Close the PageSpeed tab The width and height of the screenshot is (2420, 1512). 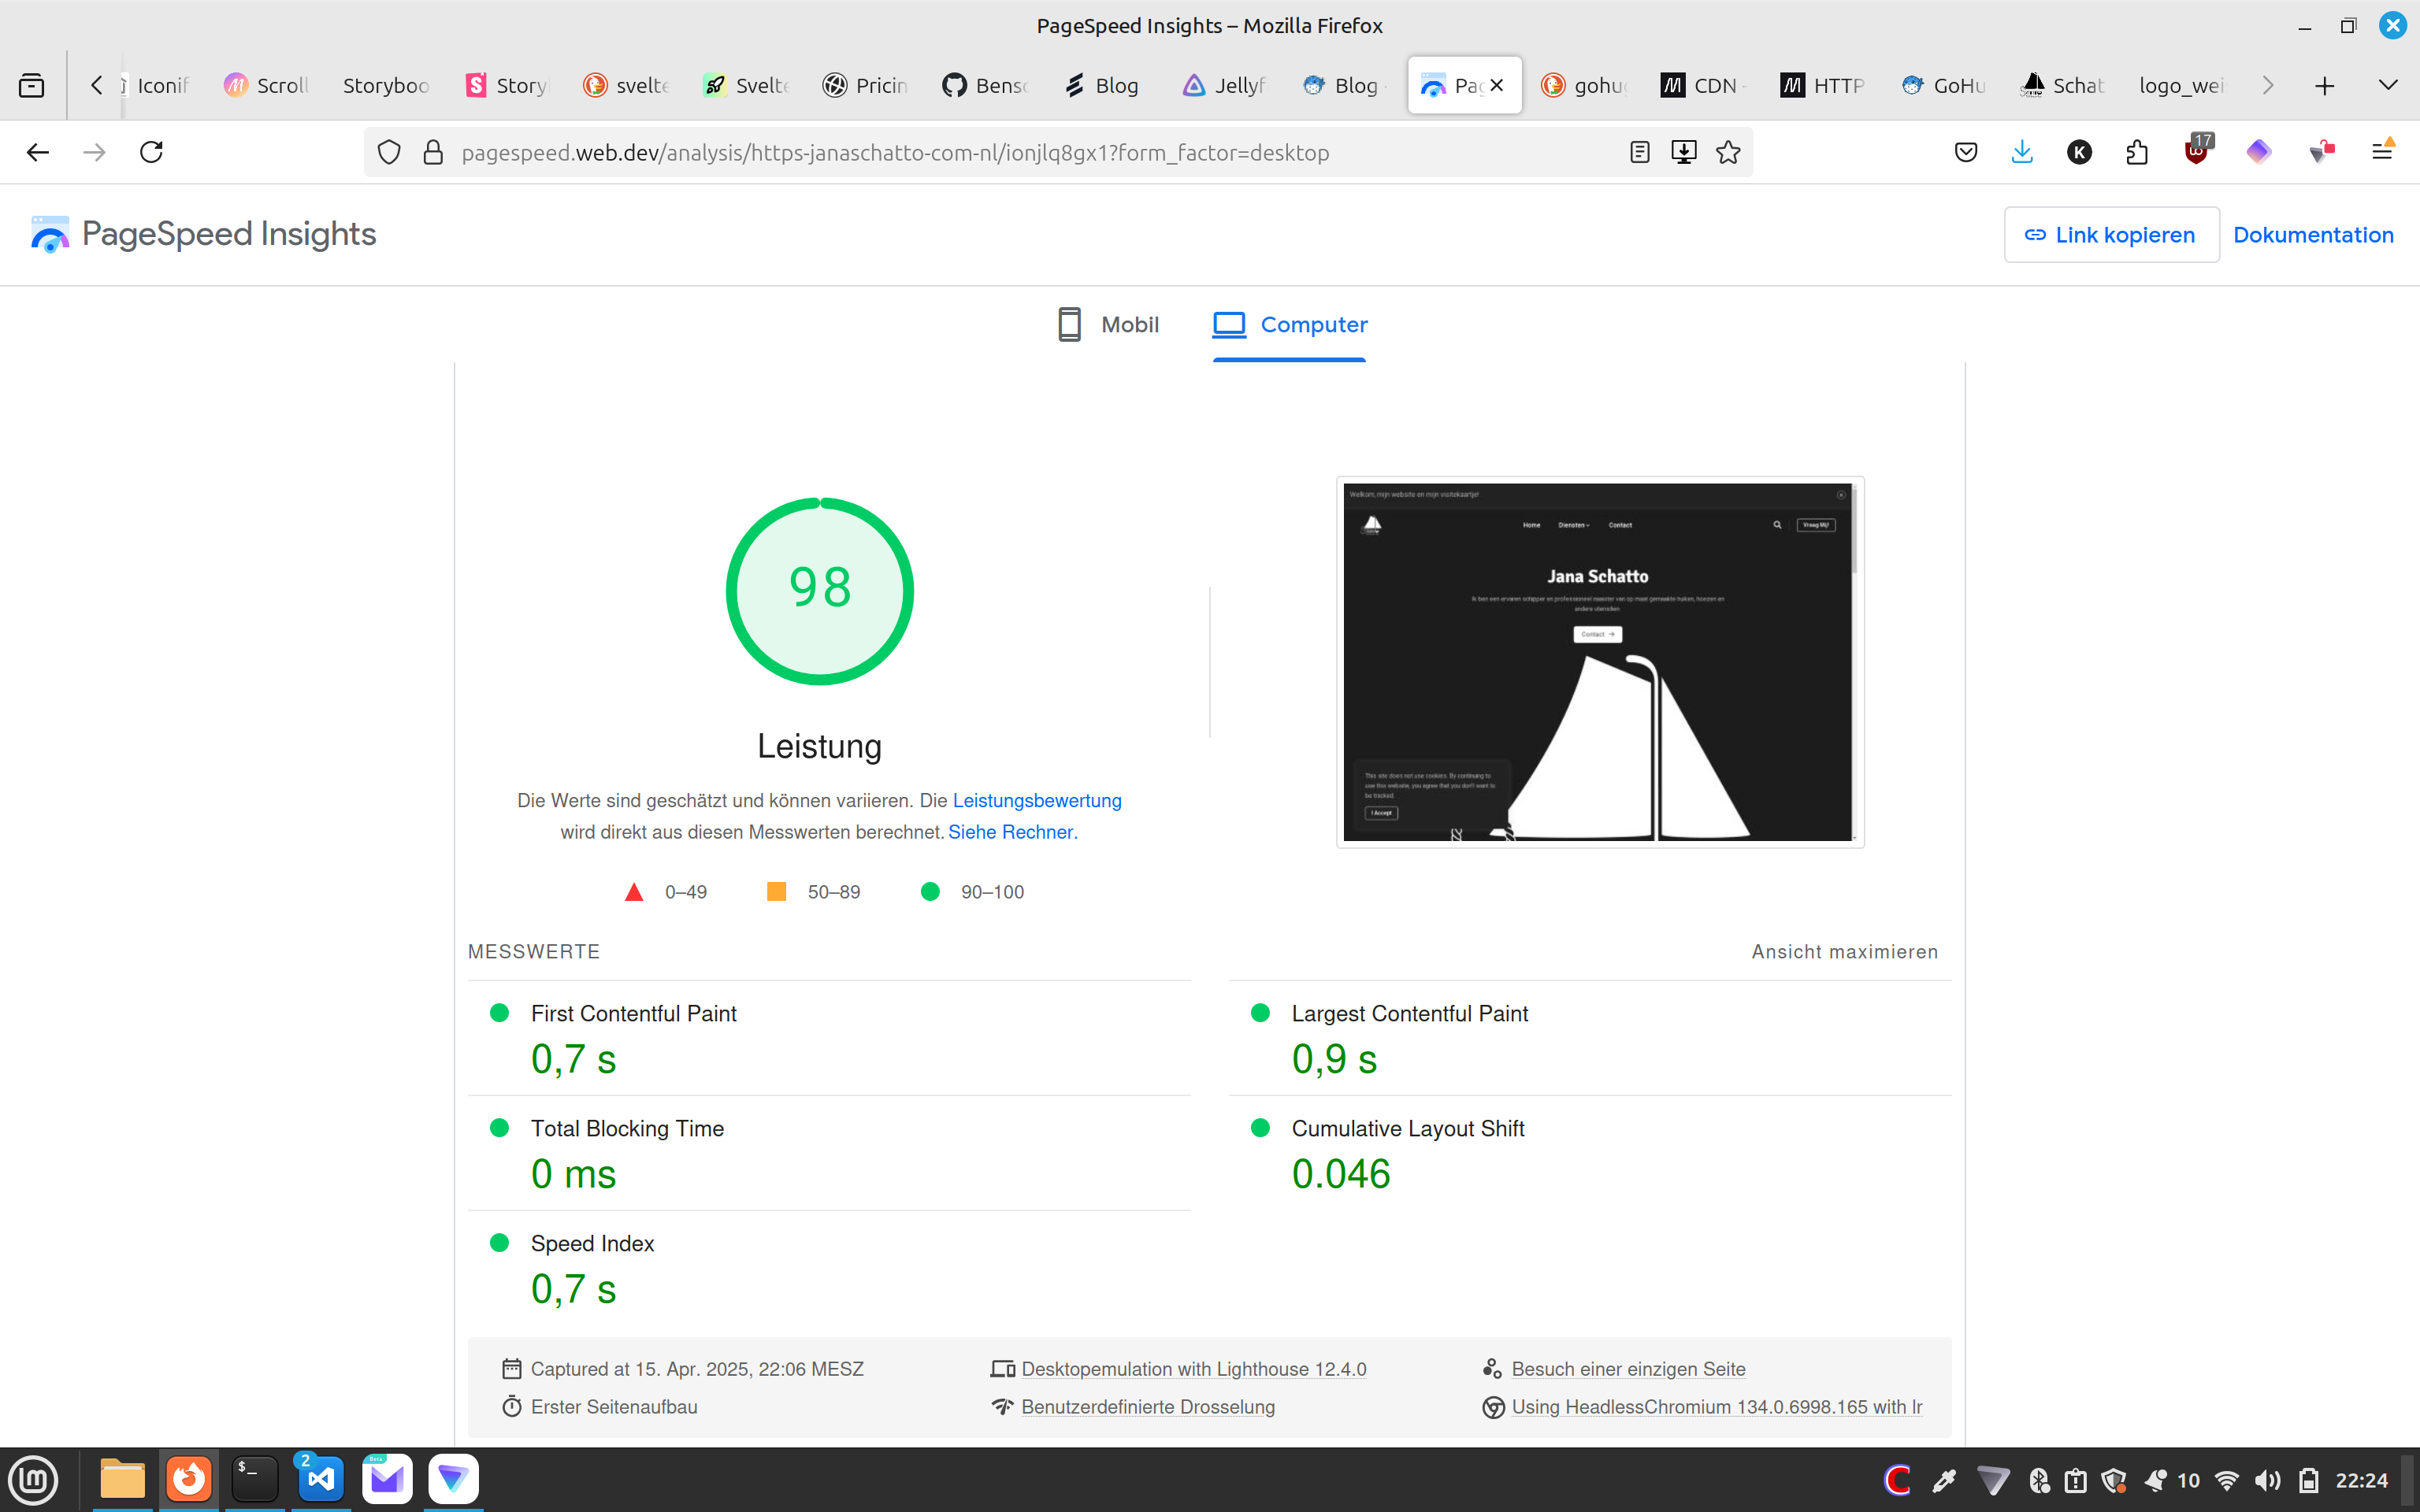tap(1497, 86)
